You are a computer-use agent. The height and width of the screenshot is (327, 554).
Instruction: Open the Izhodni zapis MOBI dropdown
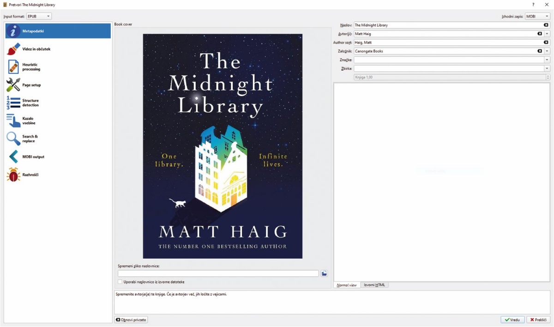[x=537, y=16]
